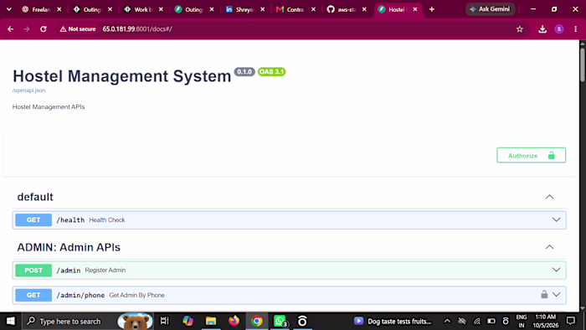Collapse the ADMIN: Admin APIs section
Viewport: 586px width, 330px height.
tap(549, 247)
